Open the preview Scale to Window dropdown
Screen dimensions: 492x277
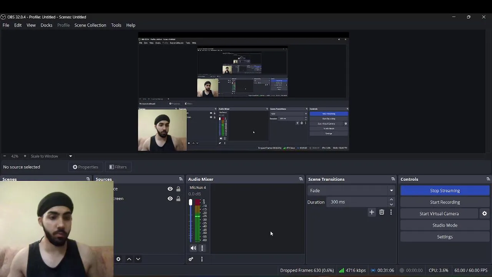click(52, 156)
